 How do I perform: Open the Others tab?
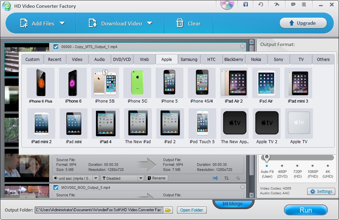(323, 59)
